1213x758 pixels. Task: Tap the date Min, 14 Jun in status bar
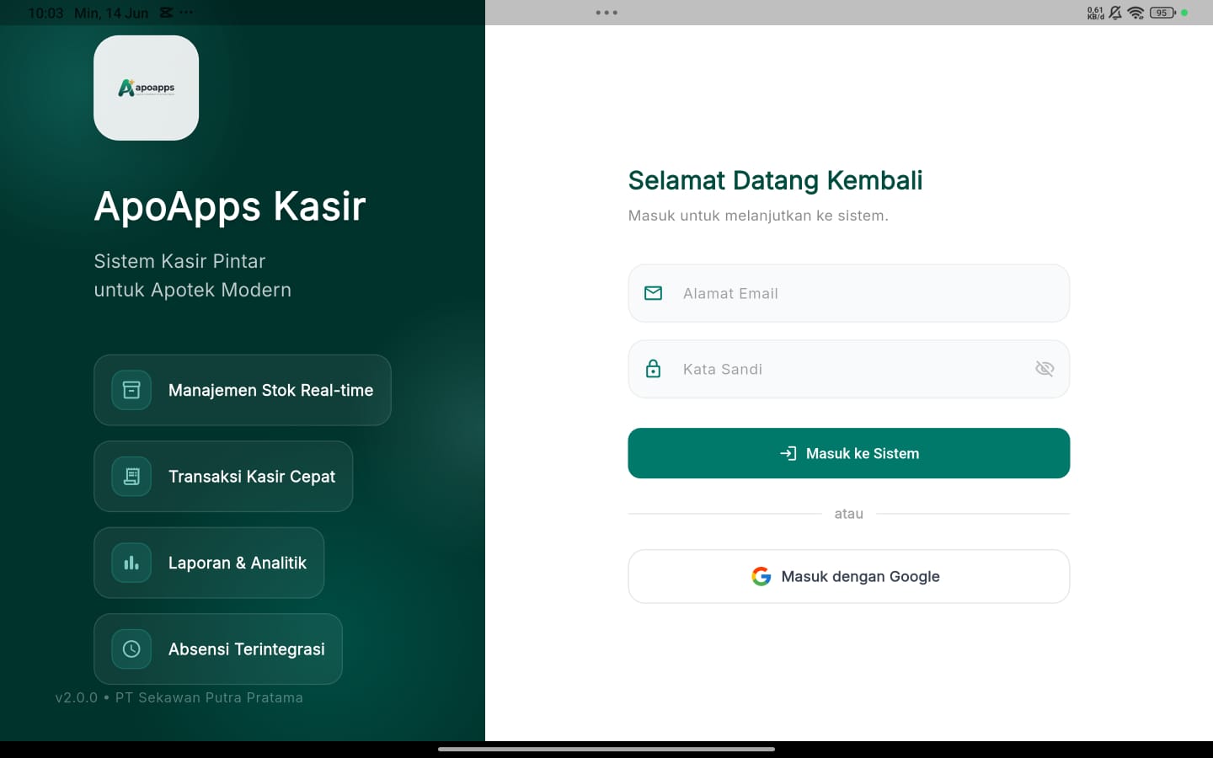[111, 13]
